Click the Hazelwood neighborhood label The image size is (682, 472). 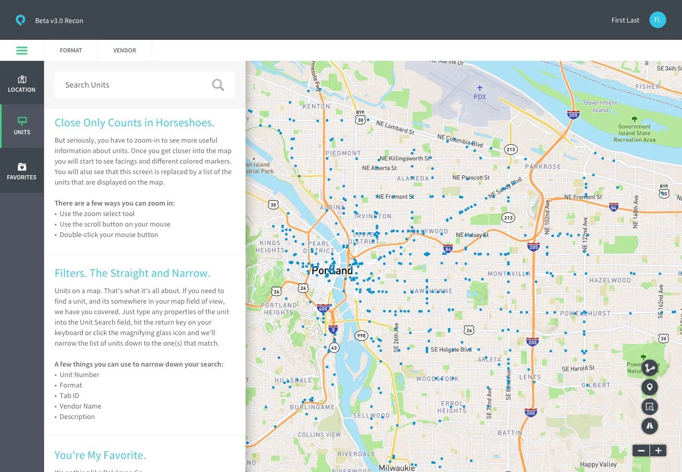610,280
